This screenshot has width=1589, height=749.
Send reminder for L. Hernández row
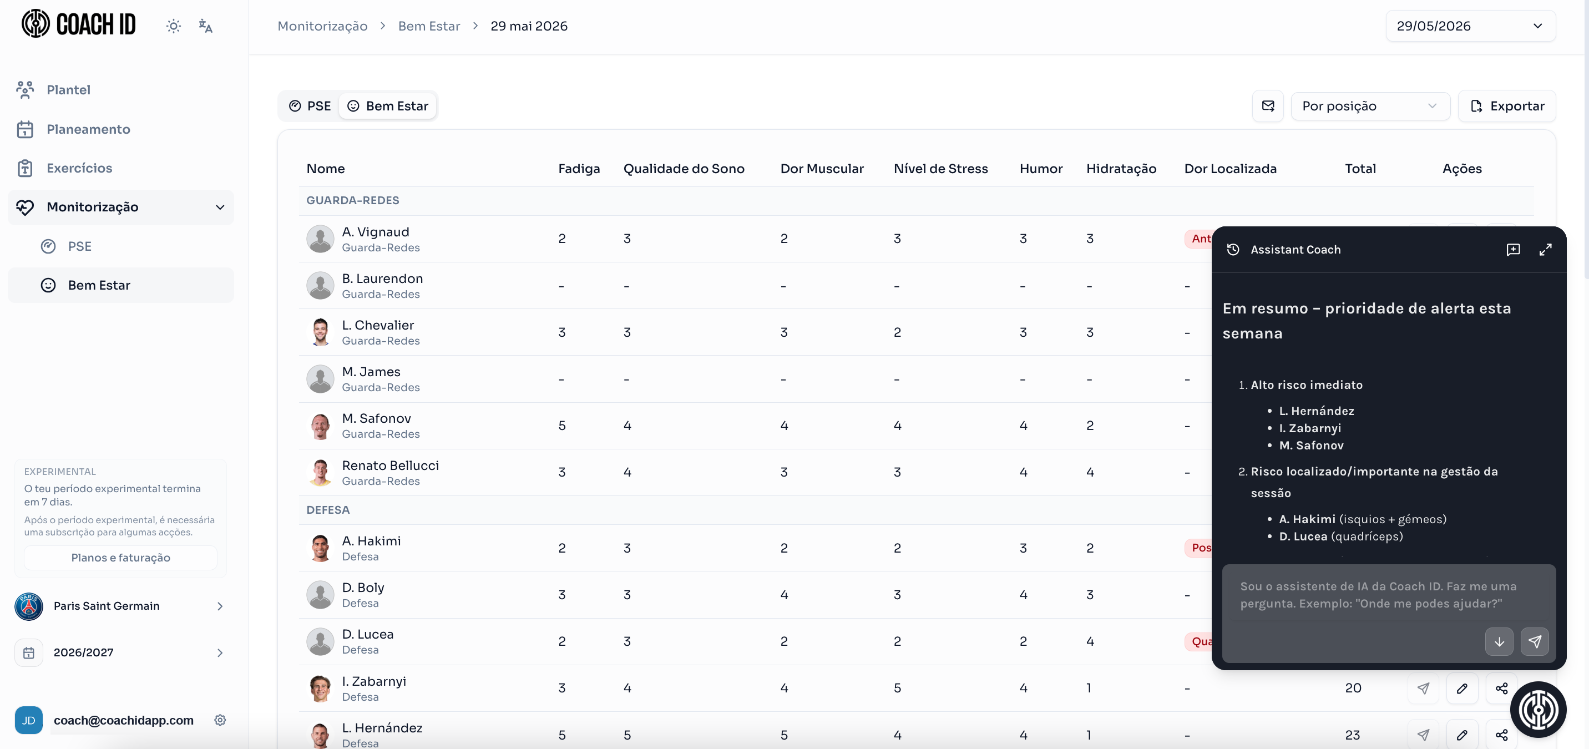[x=1423, y=735]
